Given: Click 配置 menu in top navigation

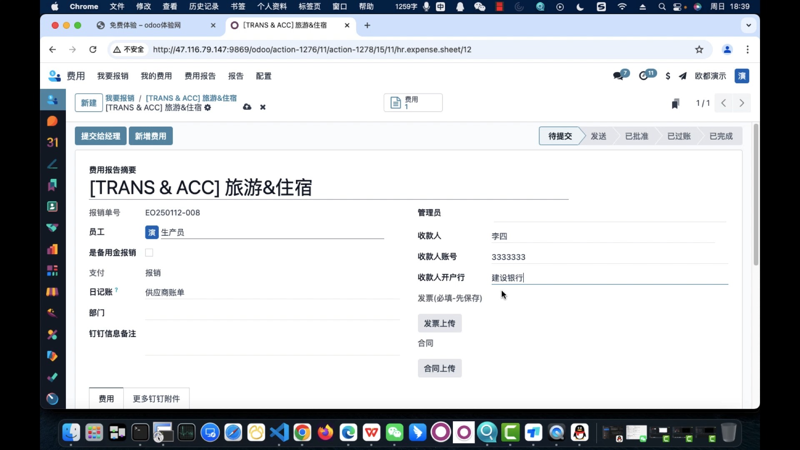Looking at the screenshot, I should pos(264,76).
